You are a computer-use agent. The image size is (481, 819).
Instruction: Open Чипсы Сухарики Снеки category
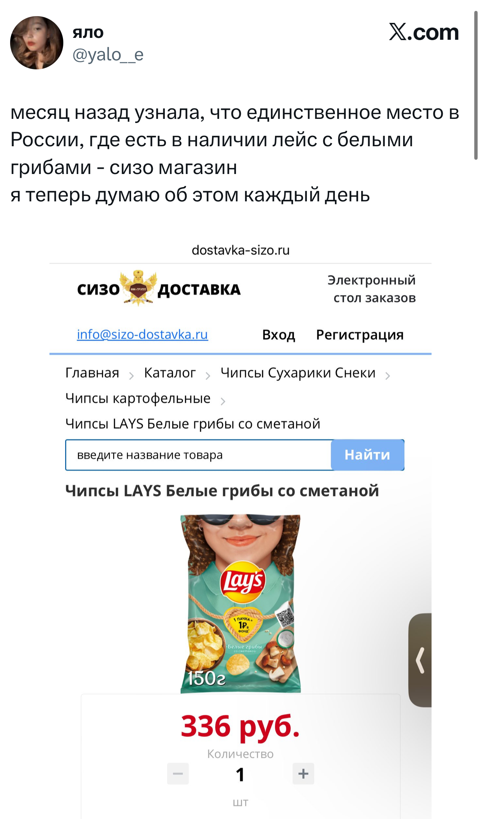[x=298, y=373]
